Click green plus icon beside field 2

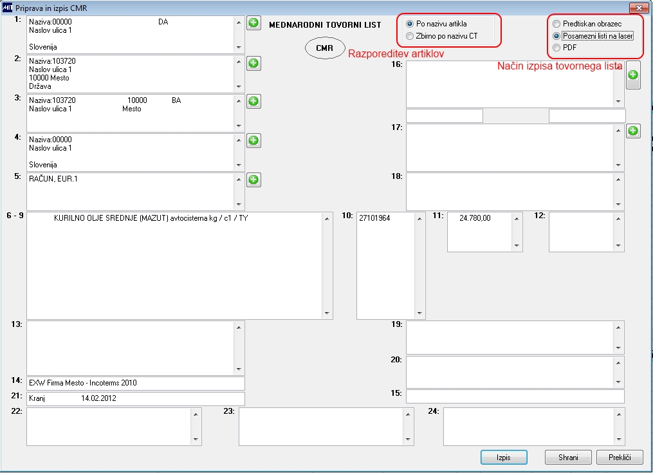coord(253,63)
